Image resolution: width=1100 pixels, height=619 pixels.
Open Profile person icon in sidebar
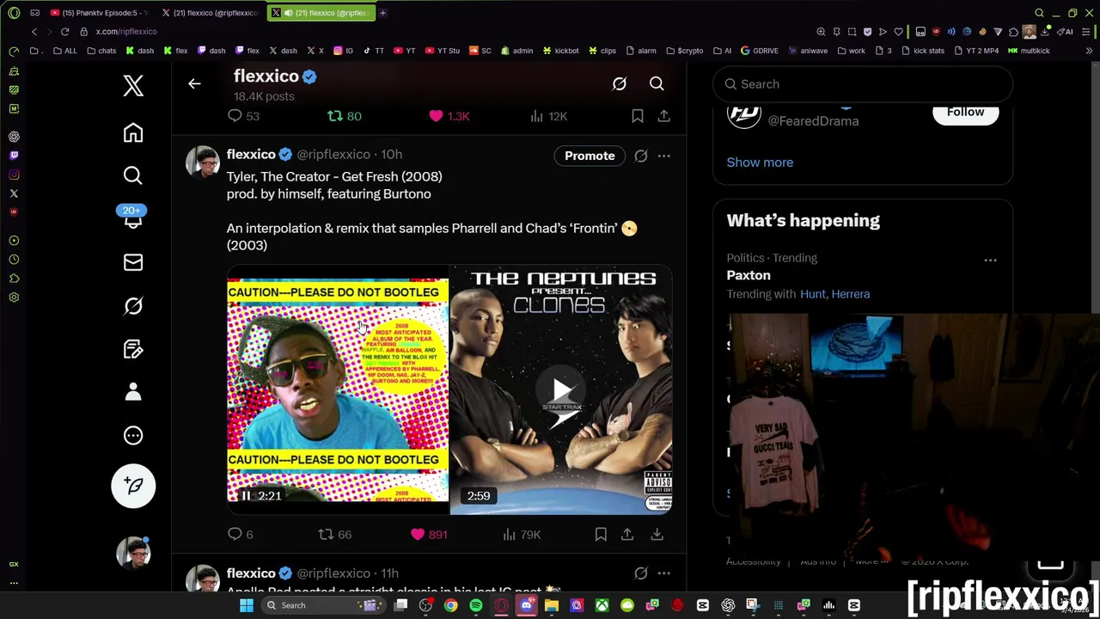133,392
